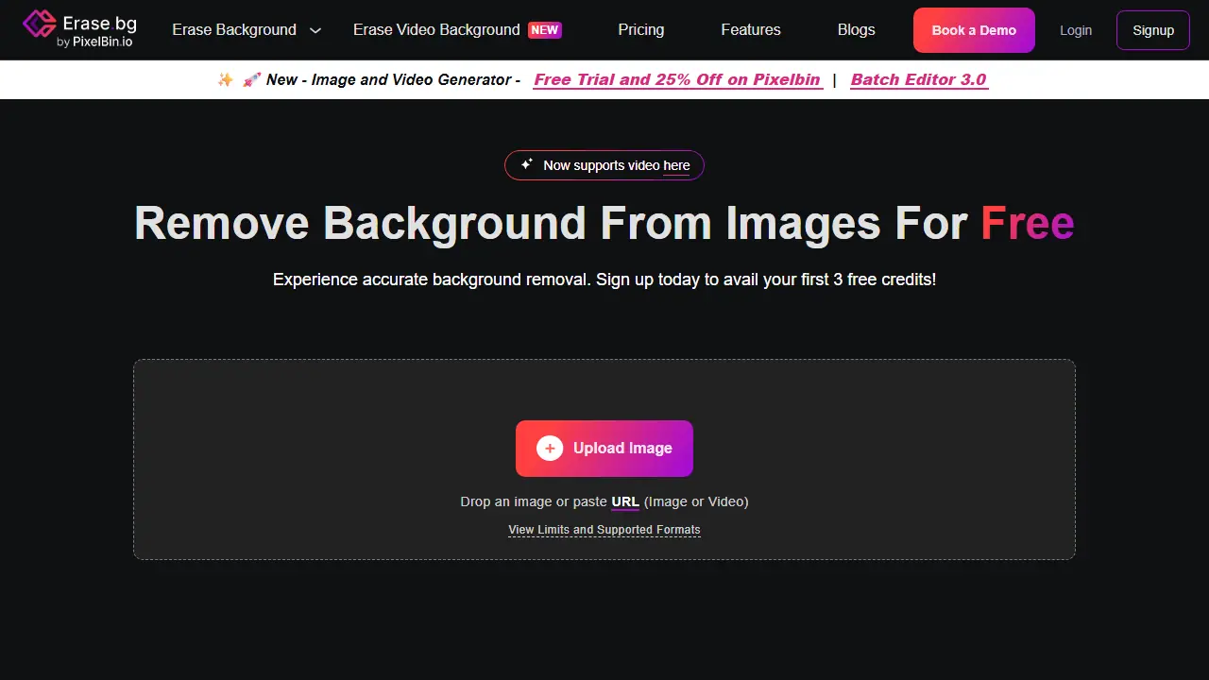1209x680 pixels.
Task: Click the rocket emoji in announcement bar
Action: (252, 79)
